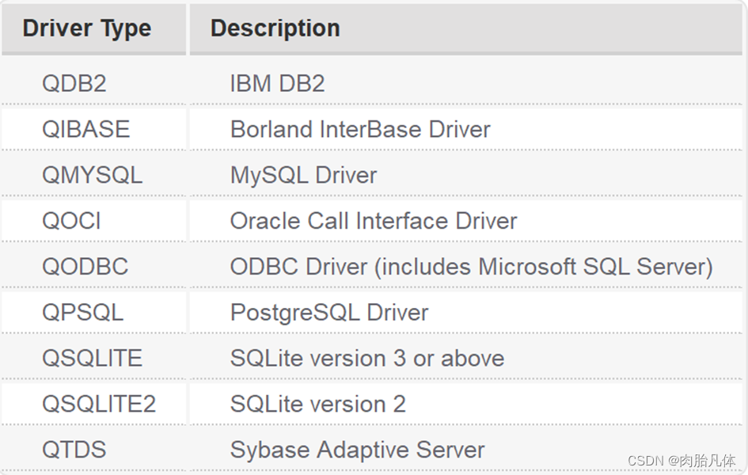Select the QTDS driver type cell

point(93,450)
